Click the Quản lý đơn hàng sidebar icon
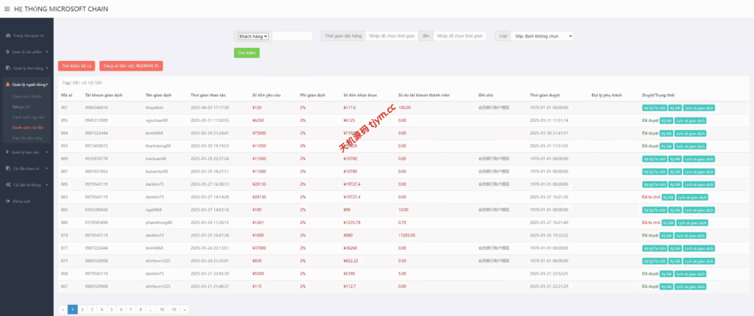The width and height of the screenshot is (754, 316). tap(7, 68)
